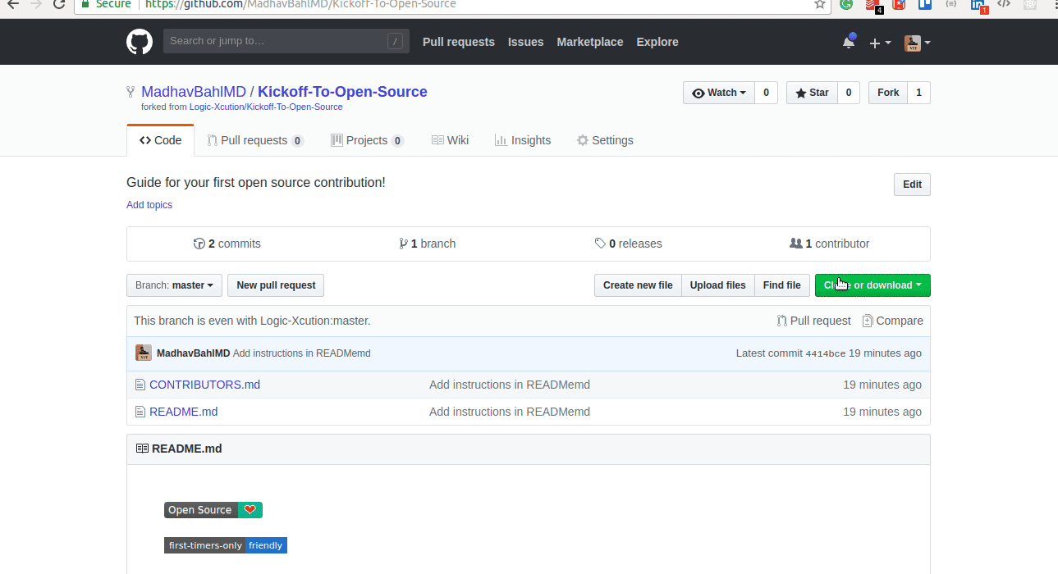Image resolution: width=1058 pixels, height=574 pixels.
Task: Open Issues in top navigation
Action: tap(525, 42)
